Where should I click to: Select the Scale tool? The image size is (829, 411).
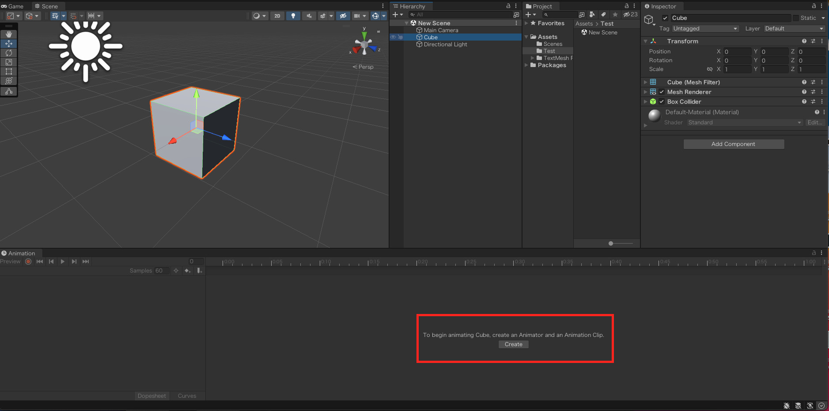coord(9,62)
